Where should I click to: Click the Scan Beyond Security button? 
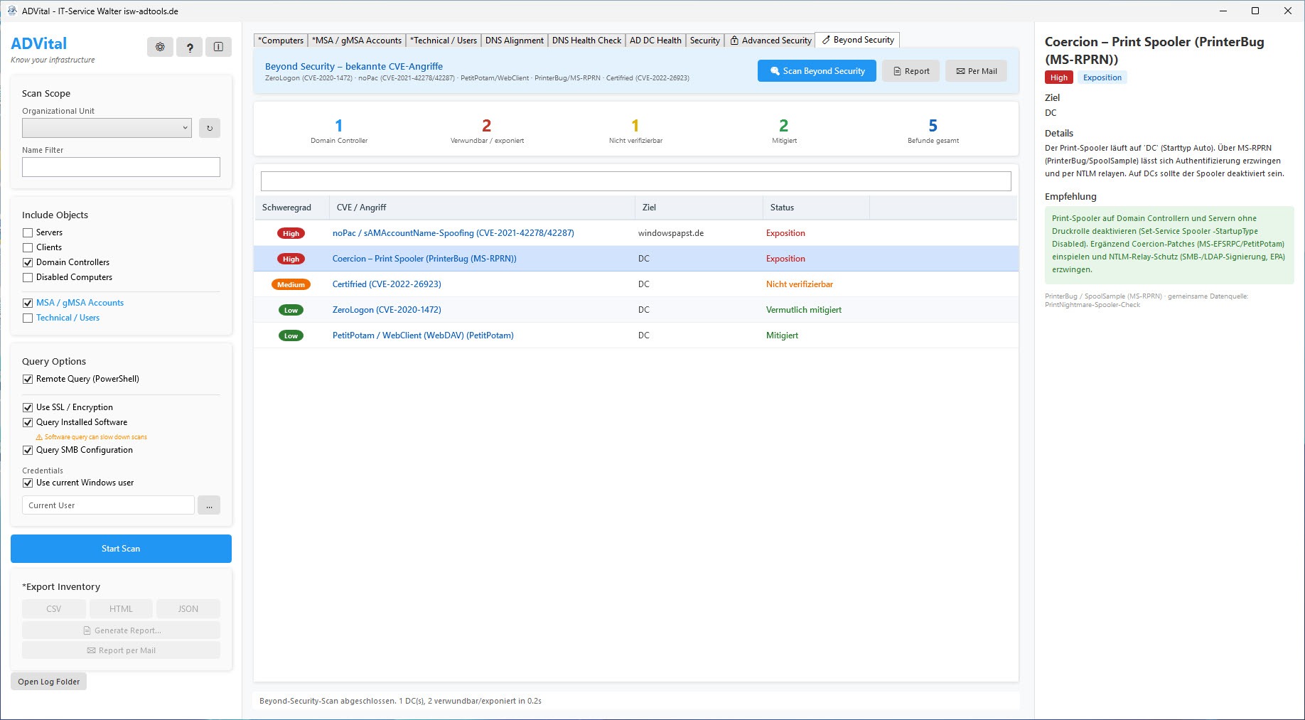click(x=817, y=71)
